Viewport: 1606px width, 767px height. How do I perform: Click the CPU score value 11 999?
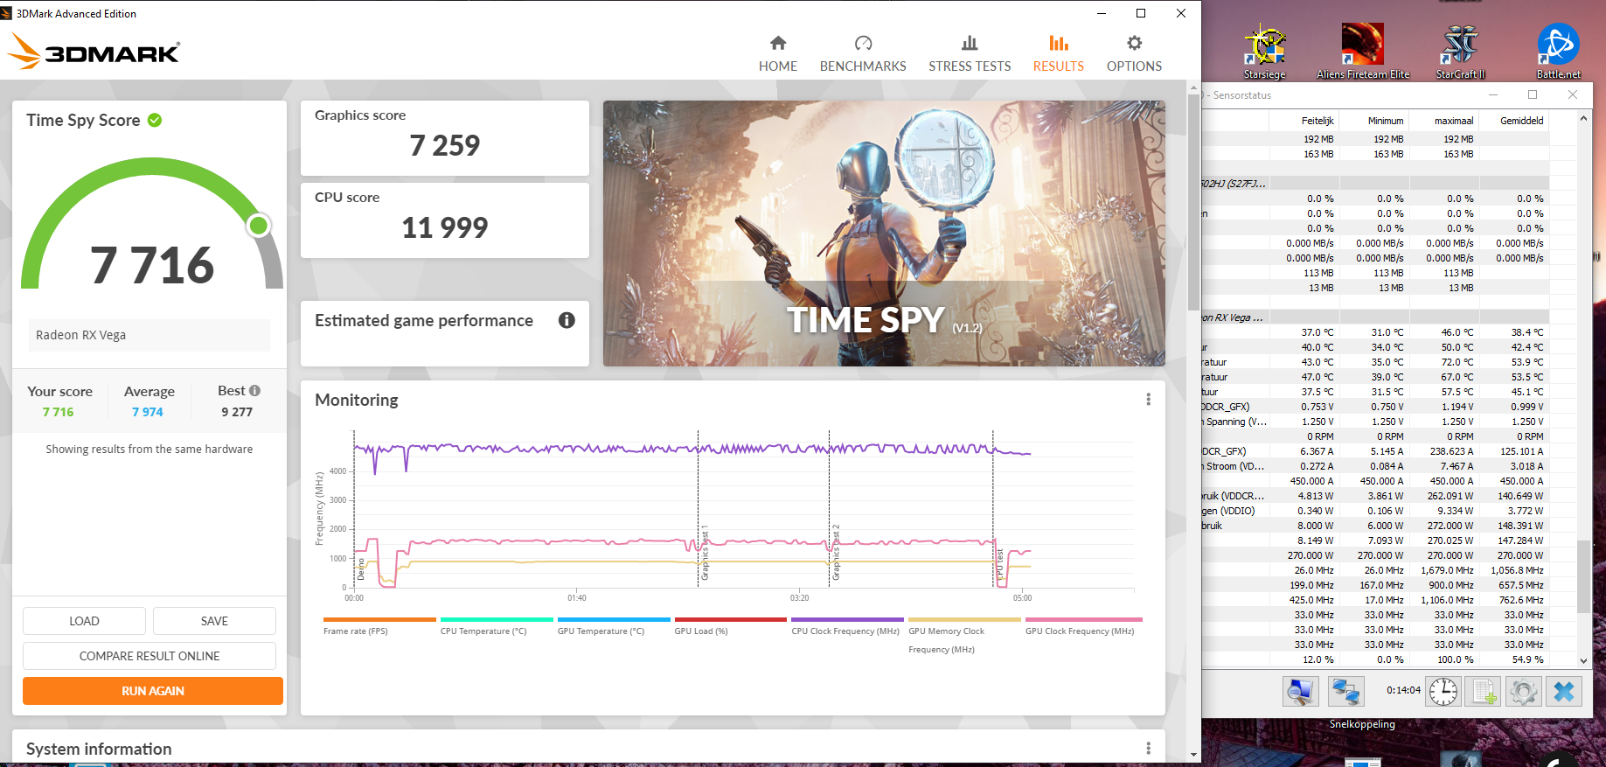pyautogui.click(x=444, y=227)
